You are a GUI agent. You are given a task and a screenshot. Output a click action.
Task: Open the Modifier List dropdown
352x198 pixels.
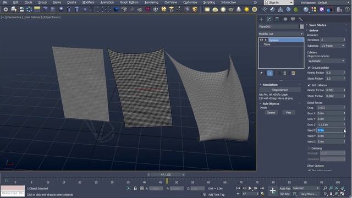coord(281,34)
